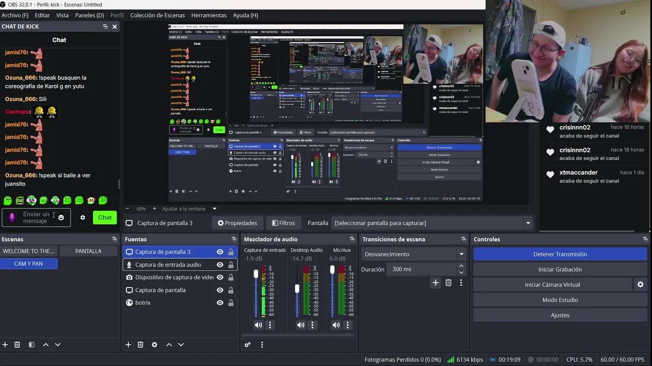
Task: Adjust the Mic/Aux volume slider
Action: click(x=332, y=269)
